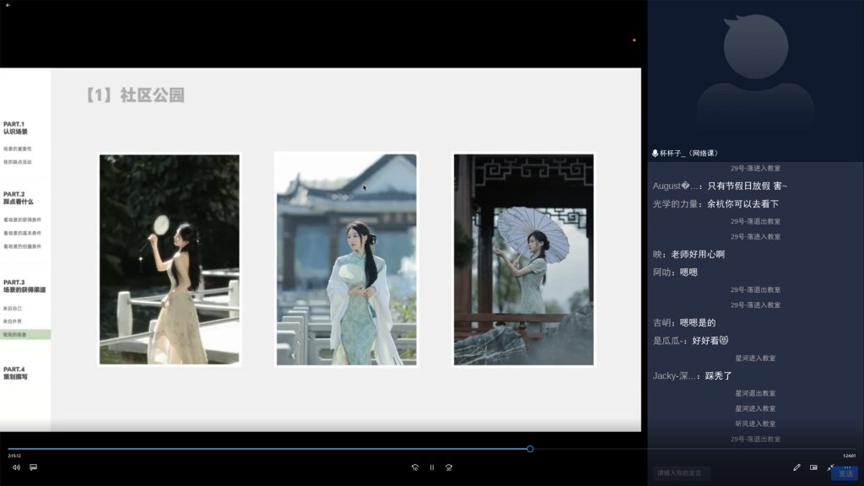
Task: Click the playback progress slider handle
Action: (530, 449)
